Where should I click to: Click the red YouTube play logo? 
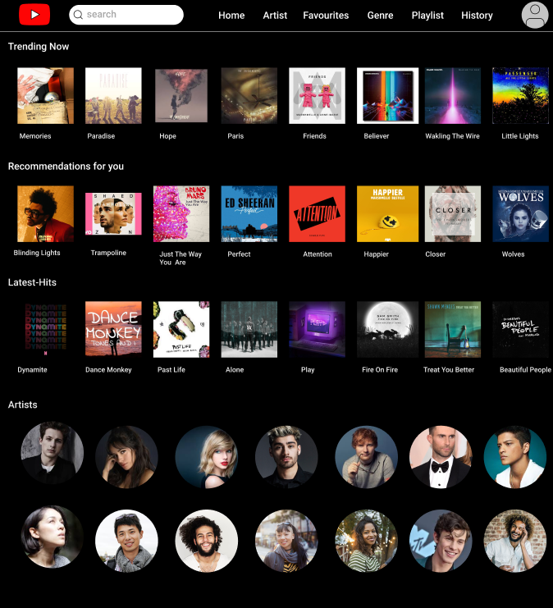(x=34, y=14)
